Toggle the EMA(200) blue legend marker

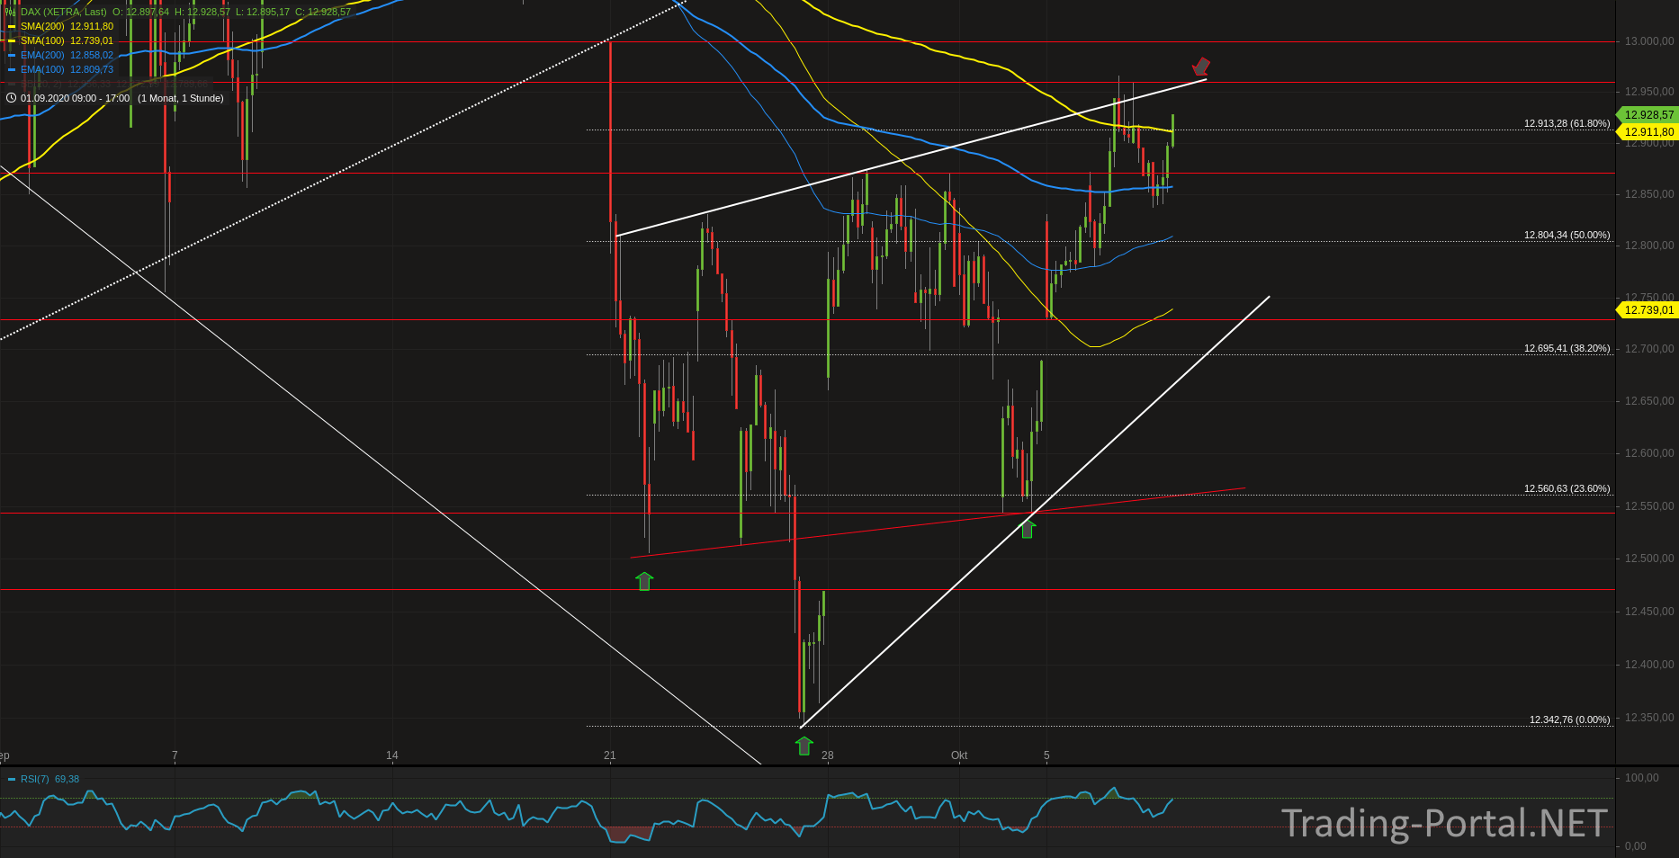[x=12, y=56]
